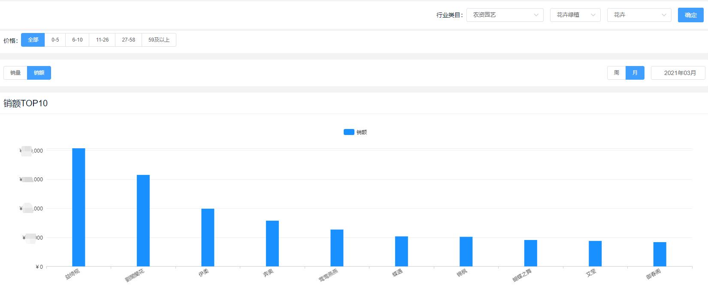Click the 益绮枕 bar in chart

pos(79,207)
